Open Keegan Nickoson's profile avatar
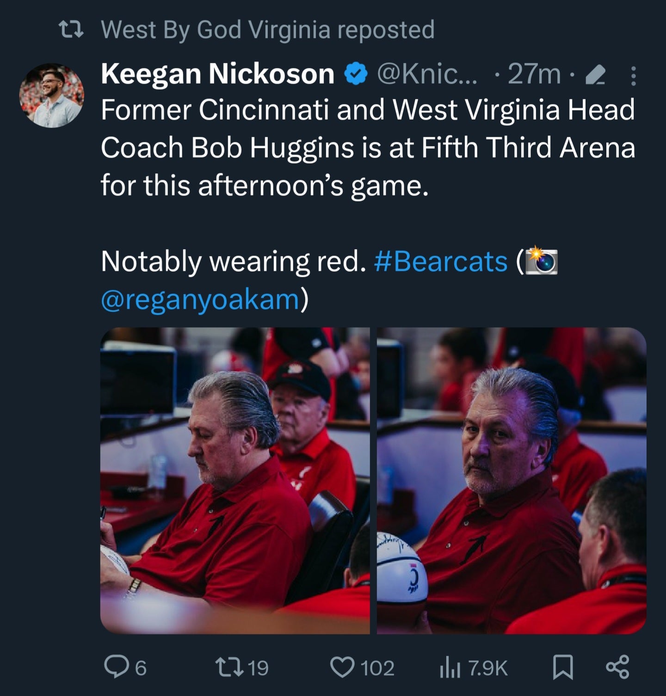The height and width of the screenshot is (696, 666). [x=51, y=96]
